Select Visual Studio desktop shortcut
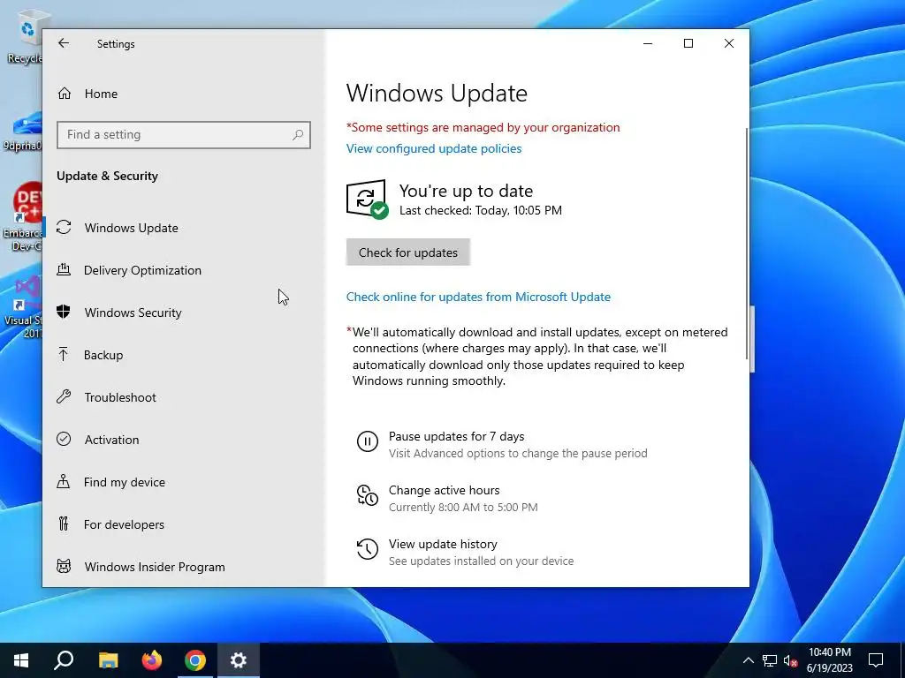 (x=22, y=306)
